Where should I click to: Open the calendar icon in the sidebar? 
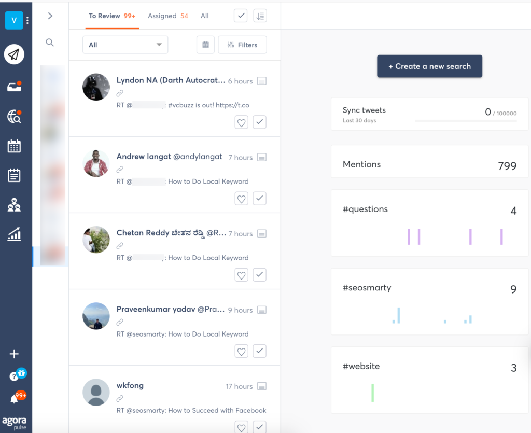(x=14, y=146)
